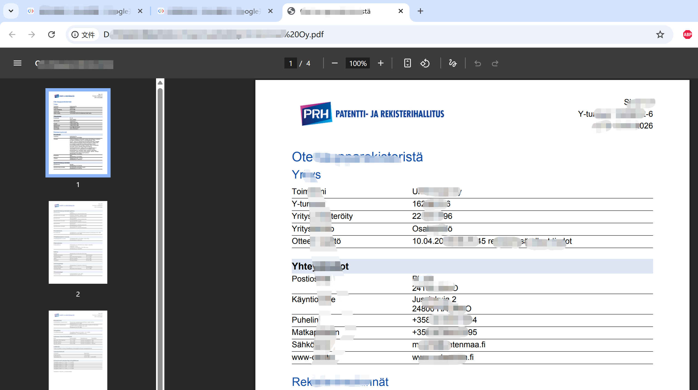The height and width of the screenshot is (390, 698).
Task: Expand the tab search dropdown chevron
Action: pyautogui.click(x=11, y=11)
